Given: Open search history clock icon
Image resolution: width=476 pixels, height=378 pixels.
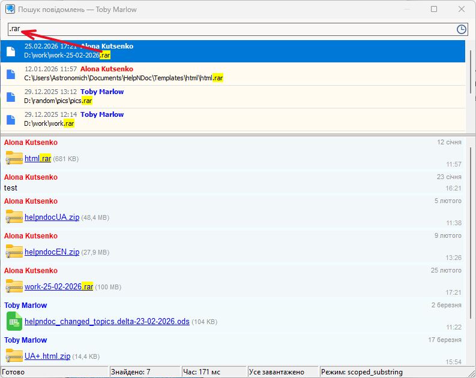Looking at the screenshot, I should coord(461,29).
